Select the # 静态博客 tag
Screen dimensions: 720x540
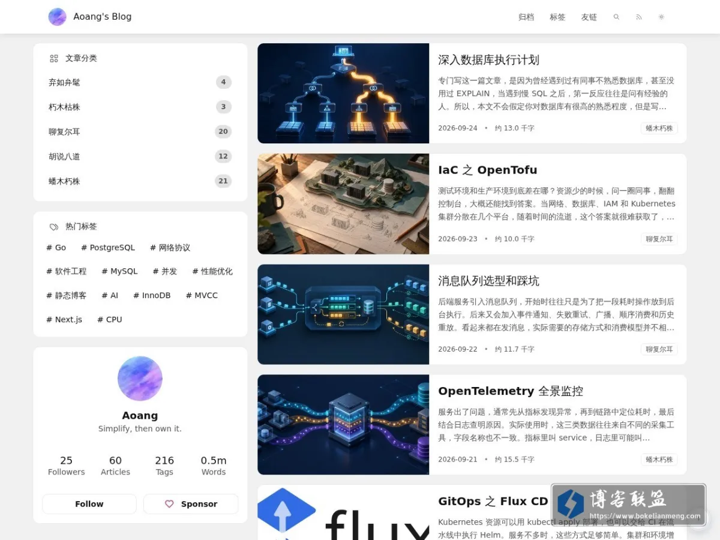tap(67, 295)
